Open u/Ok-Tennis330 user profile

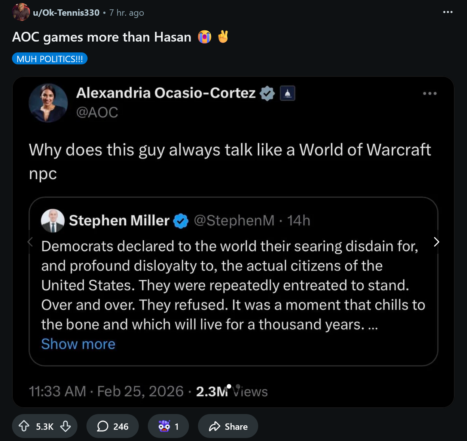click(66, 13)
